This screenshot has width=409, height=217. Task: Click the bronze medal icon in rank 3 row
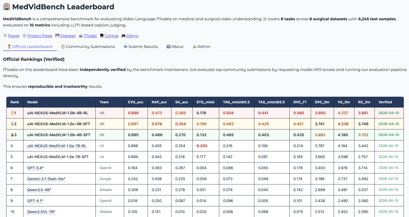pos(12,135)
